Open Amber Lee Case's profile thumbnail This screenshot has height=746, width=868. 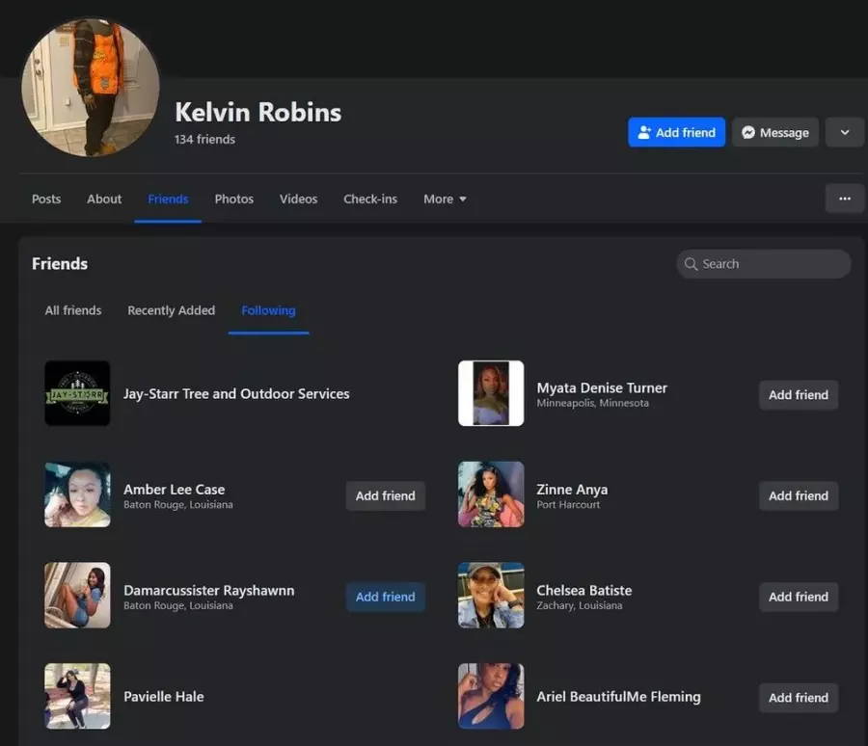(x=77, y=494)
